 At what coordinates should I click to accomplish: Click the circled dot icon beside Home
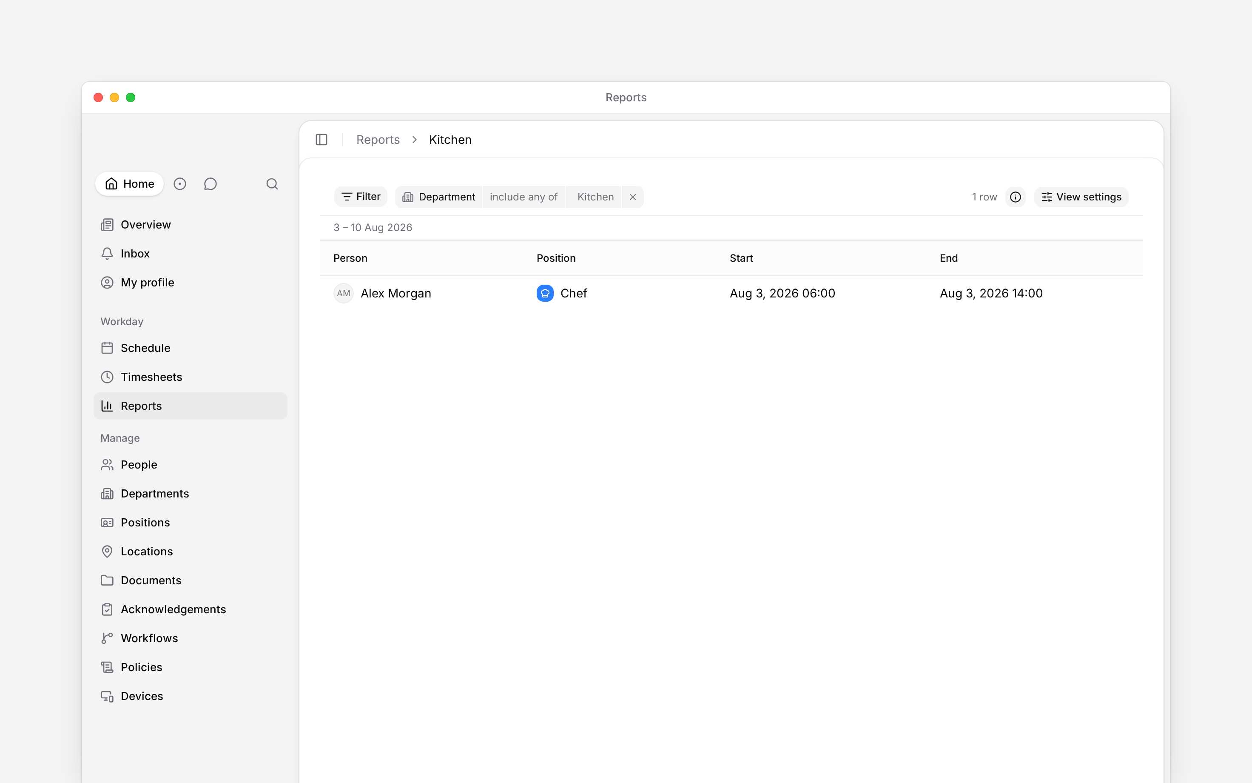179,184
